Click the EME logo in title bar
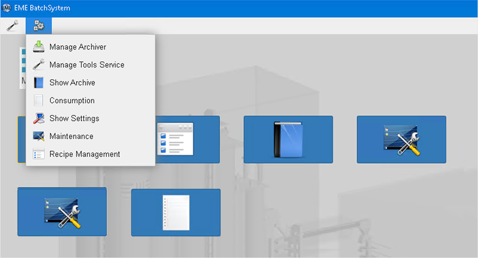 [6, 8]
